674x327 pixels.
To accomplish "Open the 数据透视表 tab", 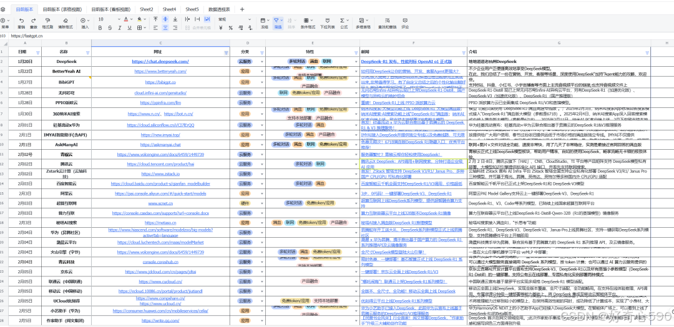I will pyautogui.click(x=219, y=9).
